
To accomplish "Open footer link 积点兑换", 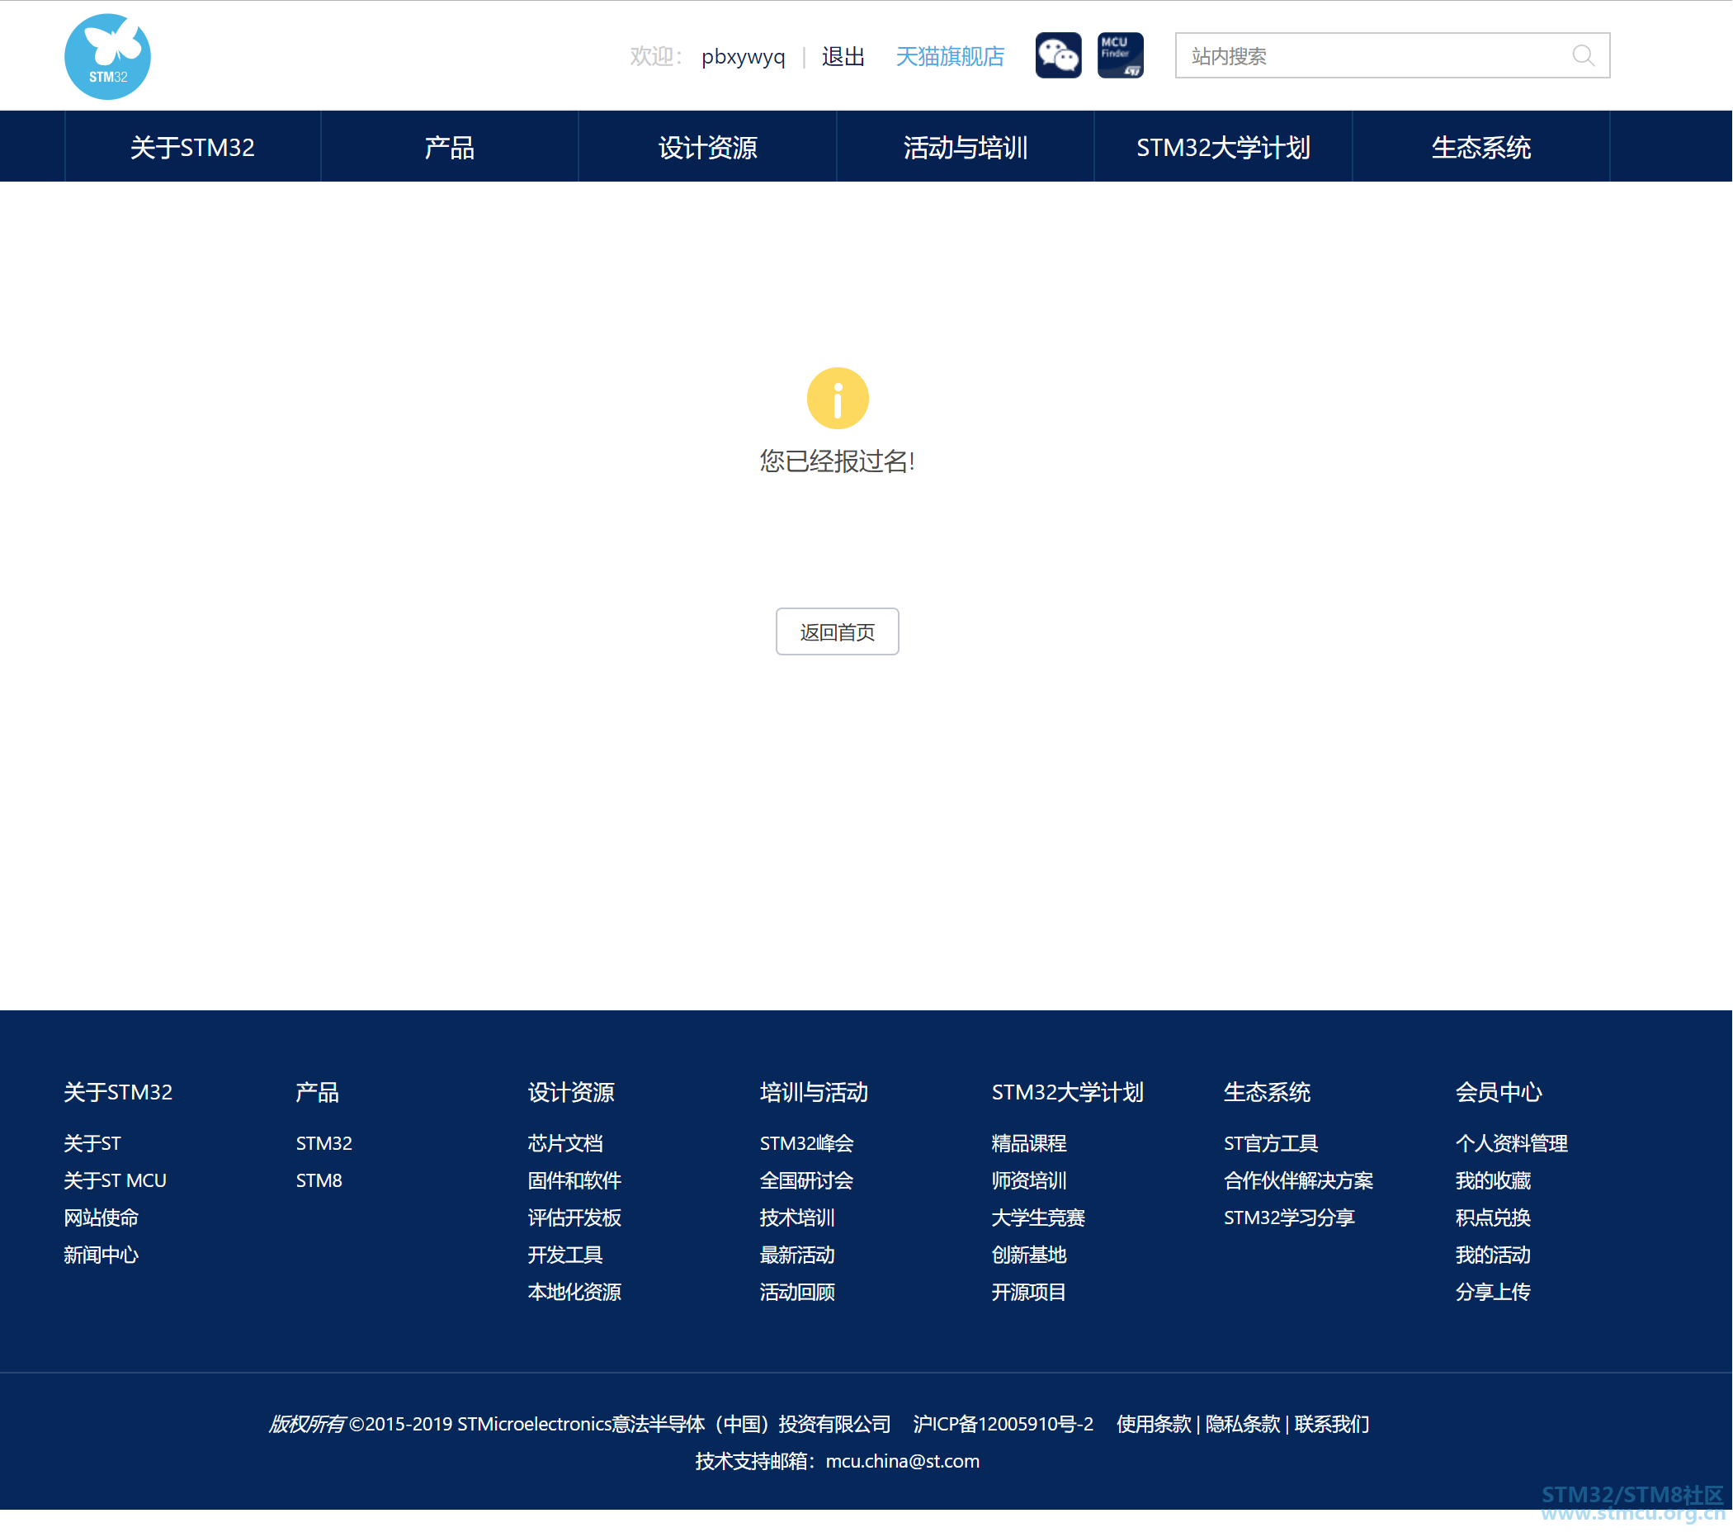I will [1493, 1218].
